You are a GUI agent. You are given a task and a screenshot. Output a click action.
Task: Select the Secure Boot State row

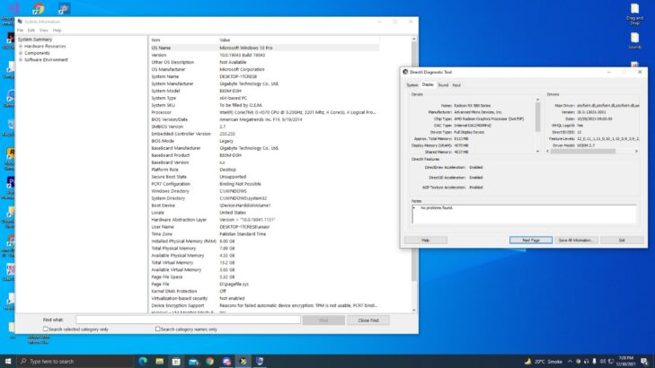tap(264, 177)
